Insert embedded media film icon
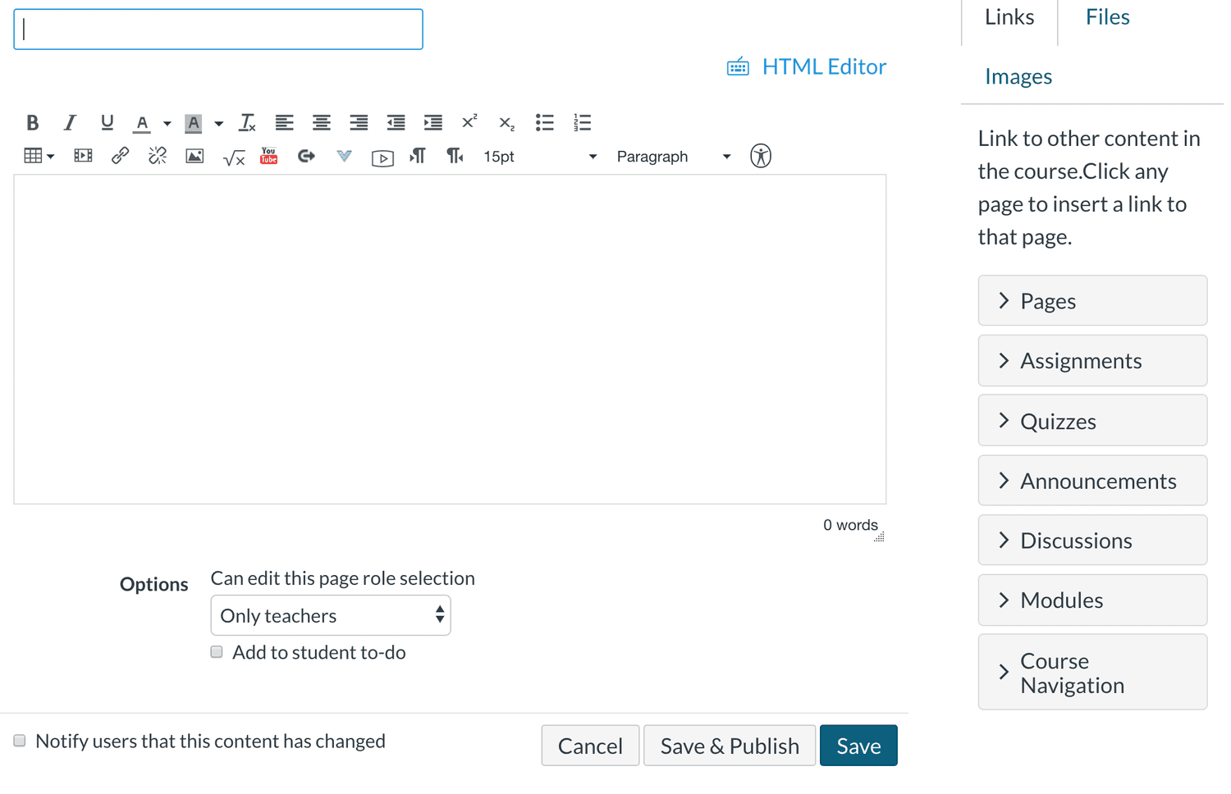Screen dimensions: 1231x794 pos(83,156)
